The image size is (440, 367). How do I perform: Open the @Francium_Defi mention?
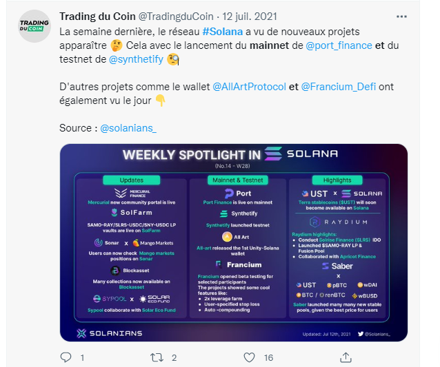tap(339, 87)
